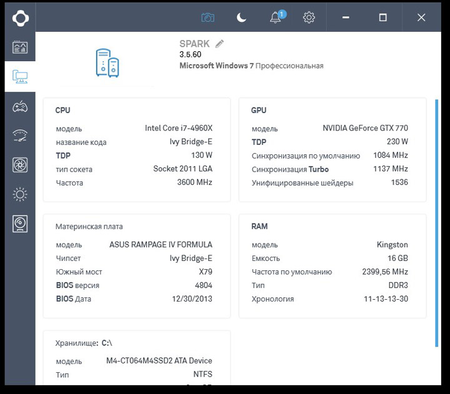Image resolution: width=450 pixels, height=394 pixels.
Task: Click the NZXT CAM logo icon
Action: [21, 18]
